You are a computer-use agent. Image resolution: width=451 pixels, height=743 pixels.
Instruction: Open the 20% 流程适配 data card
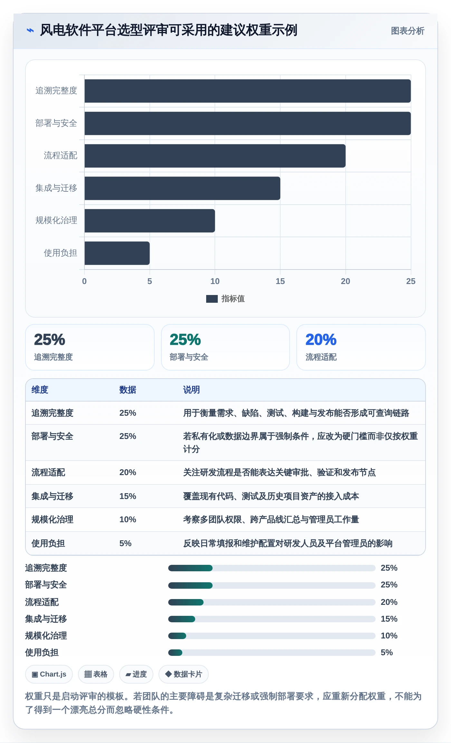[361, 347]
